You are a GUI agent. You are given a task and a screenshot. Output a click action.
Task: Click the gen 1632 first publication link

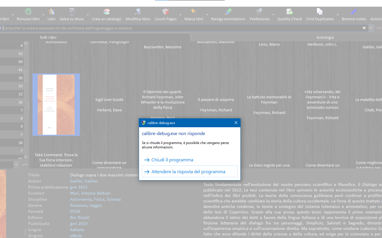(78, 187)
